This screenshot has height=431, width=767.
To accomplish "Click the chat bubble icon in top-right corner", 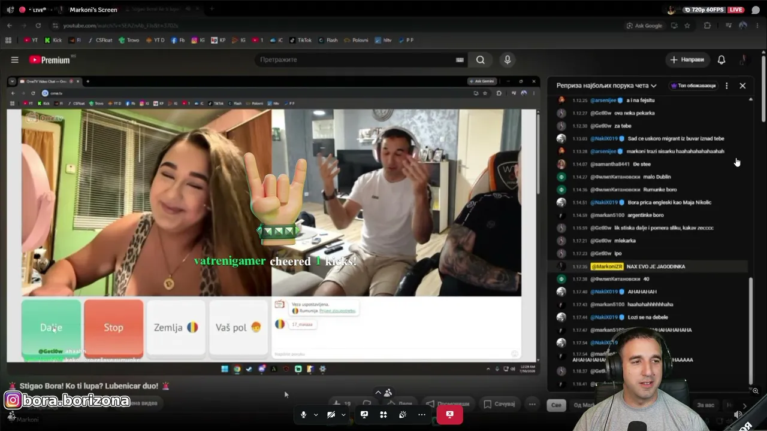I will 756,10.
